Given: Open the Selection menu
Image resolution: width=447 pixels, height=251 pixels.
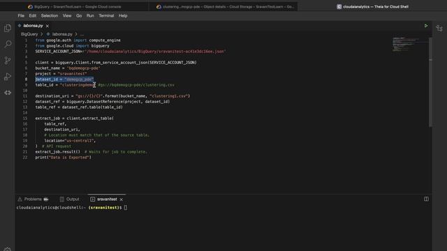Looking at the screenshot, I should pyautogui.click(x=50, y=15).
